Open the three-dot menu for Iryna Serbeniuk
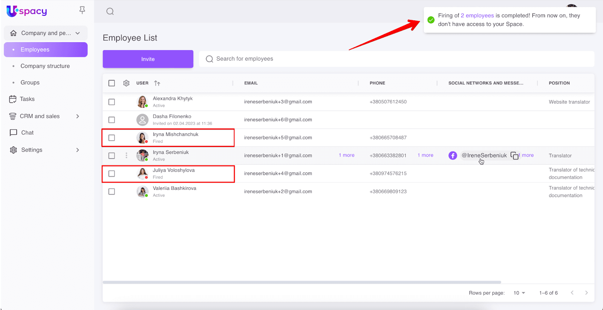 coord(126,156)
